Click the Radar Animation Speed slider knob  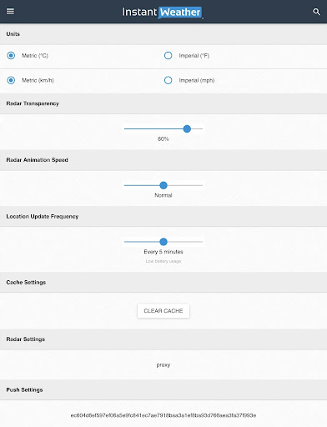pos(163,185)
